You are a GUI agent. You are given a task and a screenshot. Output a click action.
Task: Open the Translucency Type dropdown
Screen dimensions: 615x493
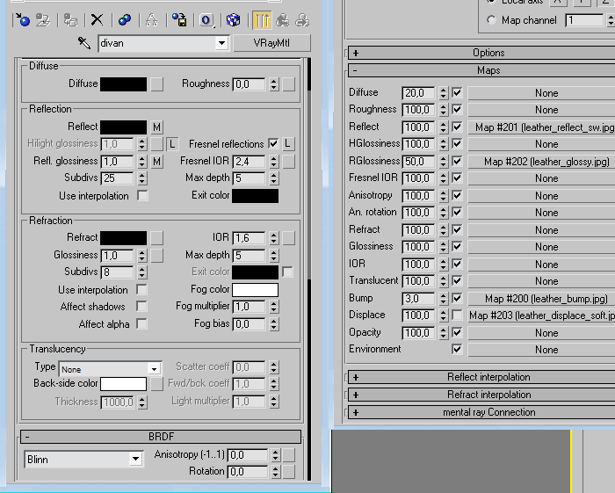click(155, 369)
